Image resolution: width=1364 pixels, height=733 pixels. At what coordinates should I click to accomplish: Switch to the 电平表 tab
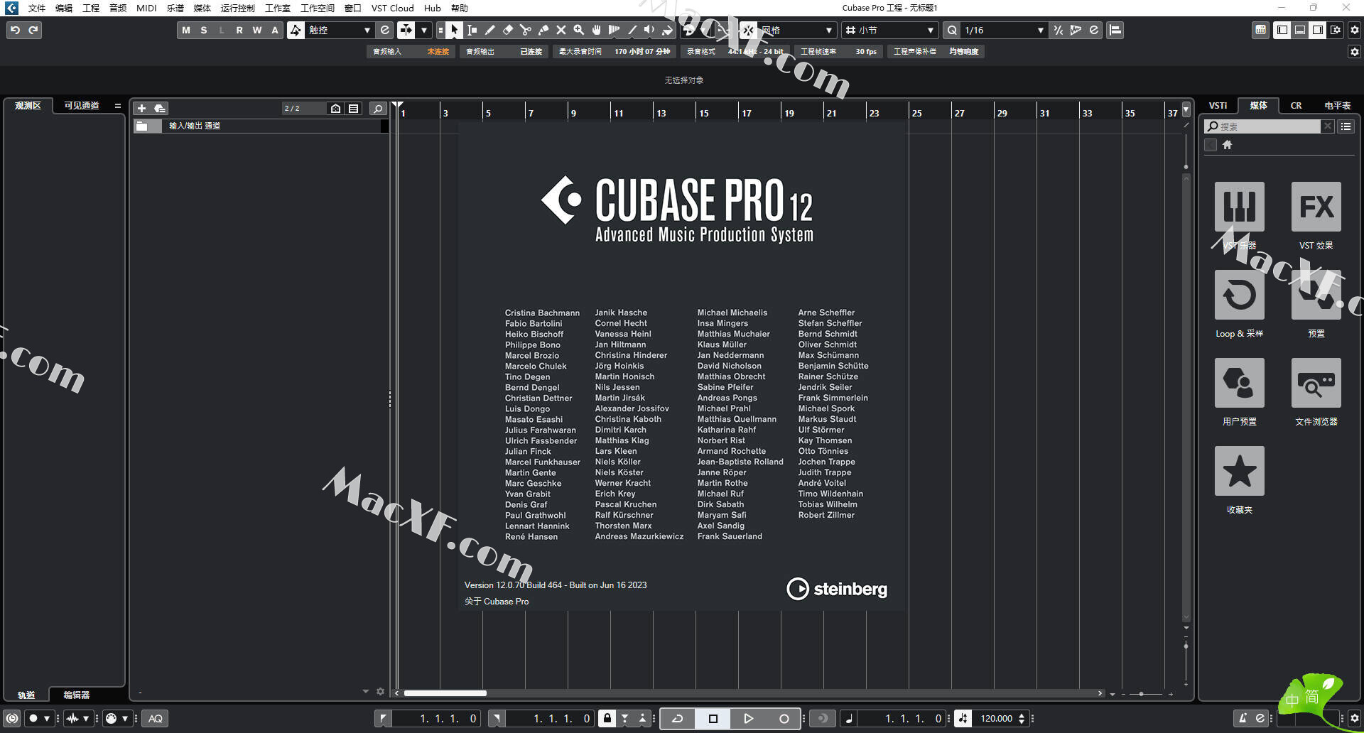point(1337,105)
